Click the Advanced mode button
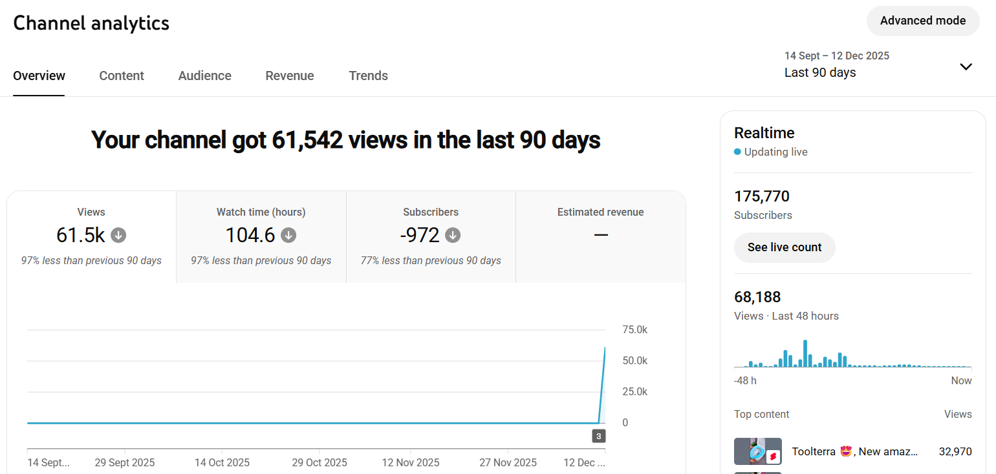996x474 pixels. (923, 21)
